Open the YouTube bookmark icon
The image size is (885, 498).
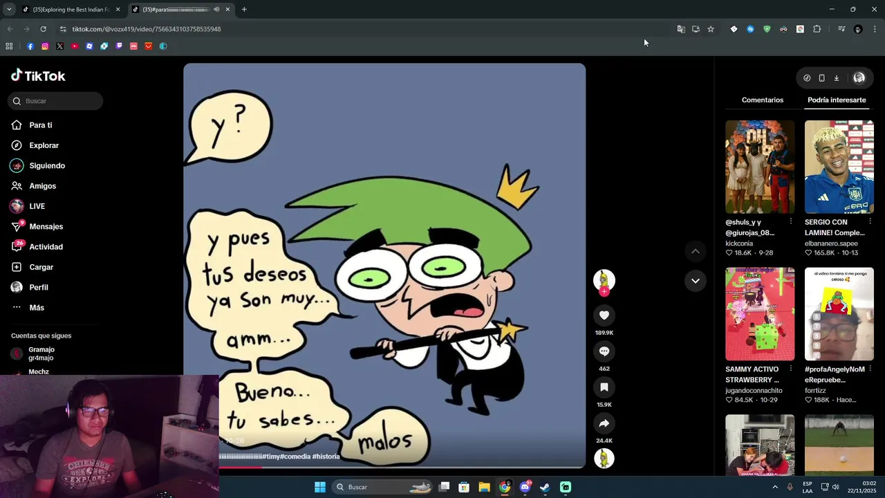point(75,46)
